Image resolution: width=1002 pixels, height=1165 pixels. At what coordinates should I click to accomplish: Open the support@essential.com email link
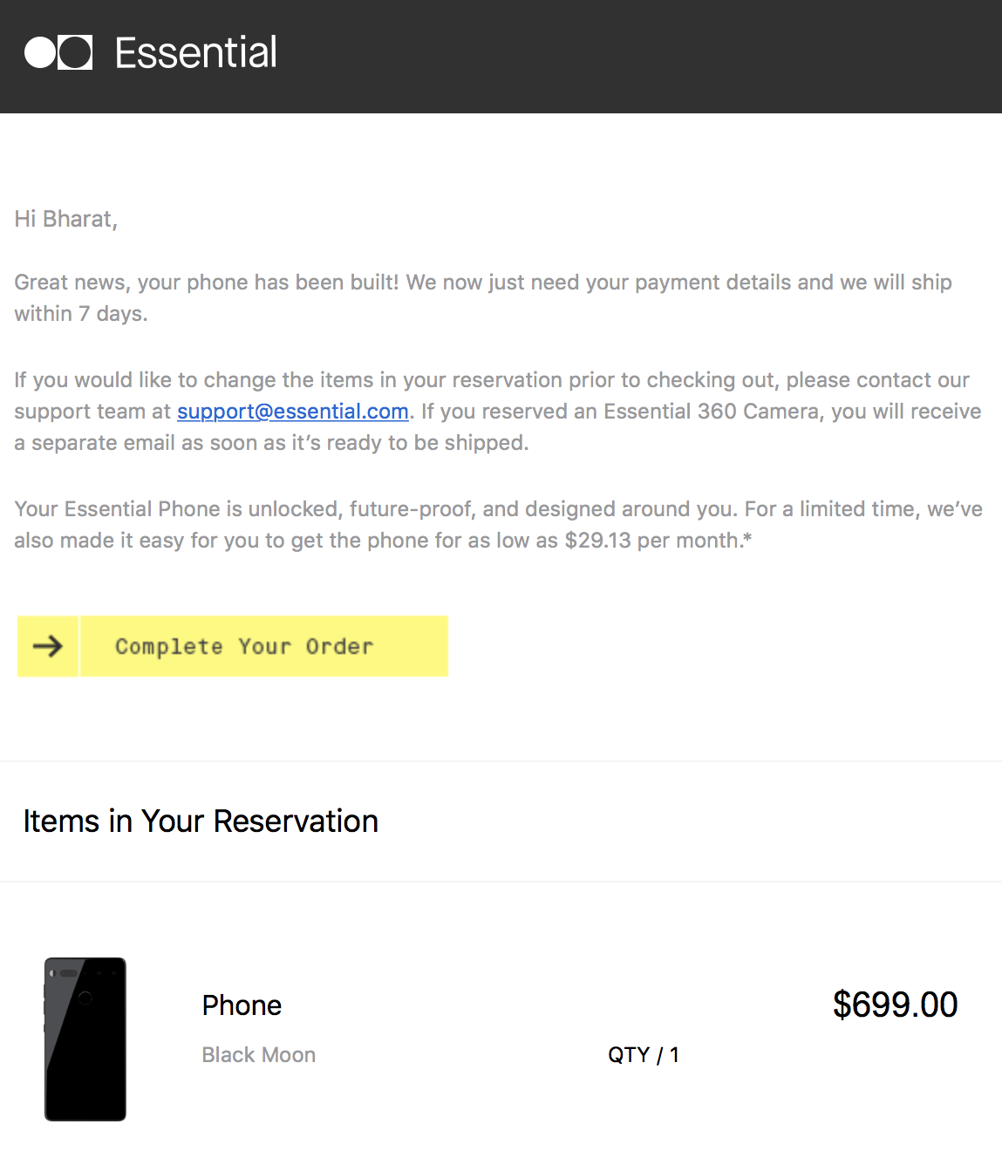[x=293, y=412]
